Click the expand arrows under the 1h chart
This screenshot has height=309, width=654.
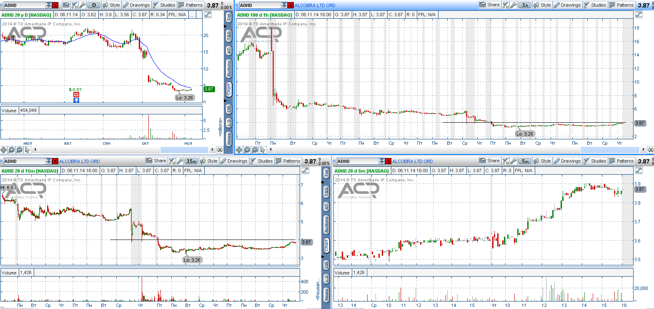651,150
